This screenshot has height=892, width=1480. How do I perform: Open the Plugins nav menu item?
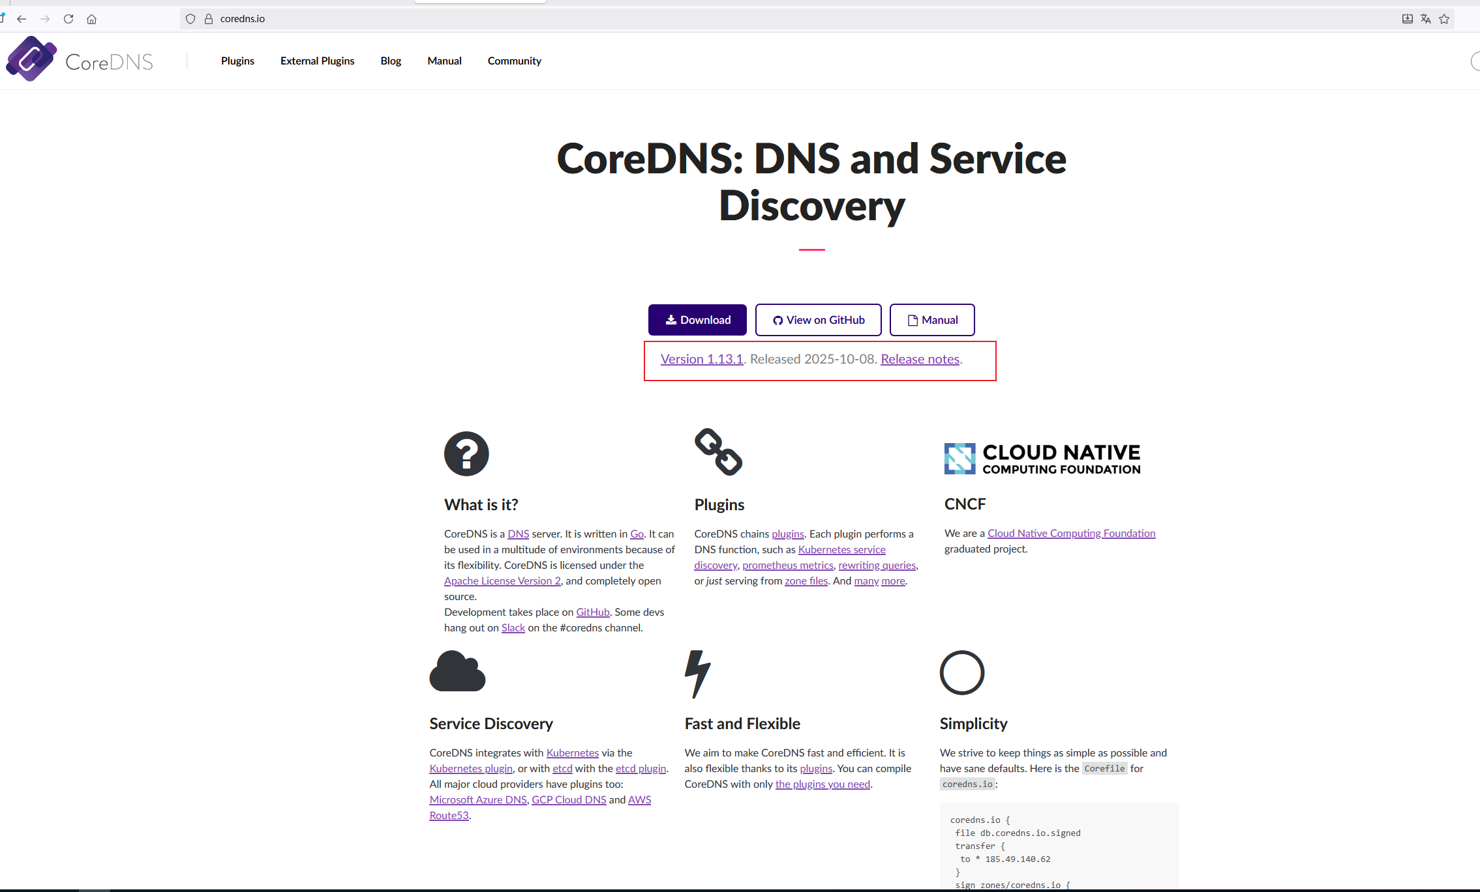[237, 61]
